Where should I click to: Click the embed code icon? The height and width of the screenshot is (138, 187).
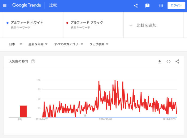169,61
